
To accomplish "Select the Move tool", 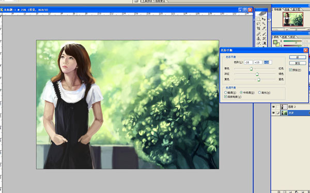I will point(263,19).
